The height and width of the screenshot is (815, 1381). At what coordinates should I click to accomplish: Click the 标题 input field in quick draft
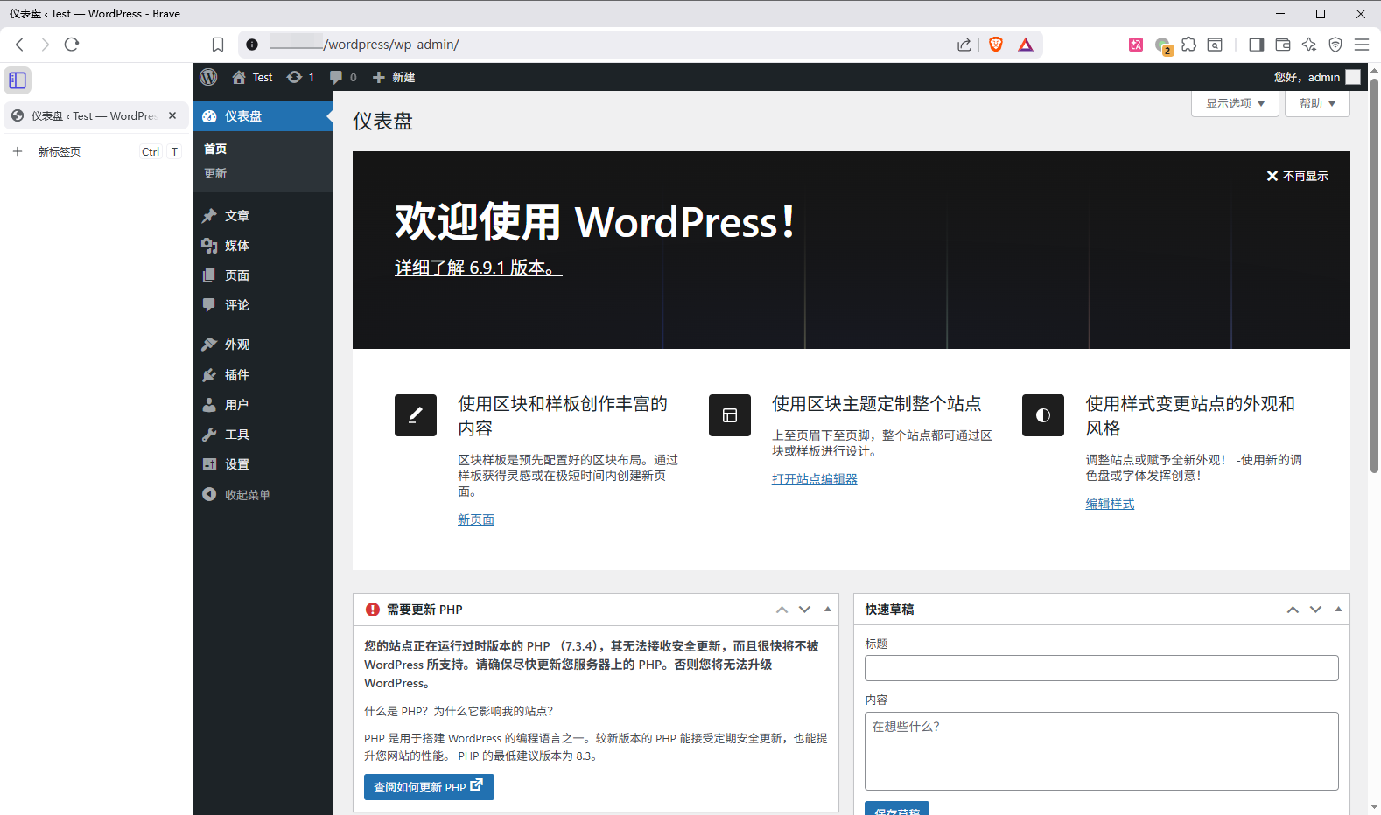pos(1101,668)
